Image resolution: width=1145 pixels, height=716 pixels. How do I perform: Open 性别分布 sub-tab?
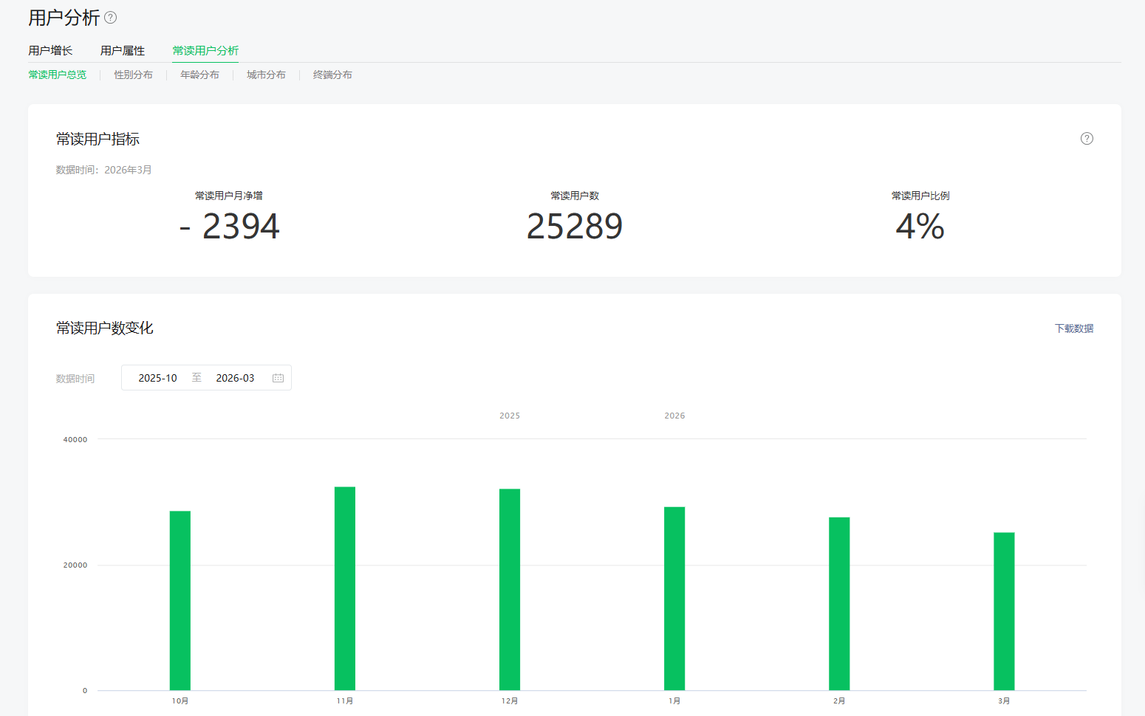134,75
